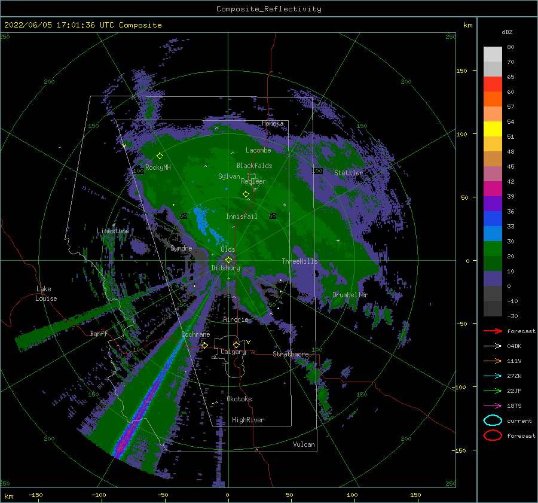The width and height of the screenshot is (538, 503).
Task: Click the Cochrane label
Action: click(195, 334)
